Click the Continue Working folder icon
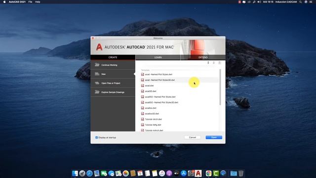The width and height of the screenshot is (316, 178). [x=97, y=65]
